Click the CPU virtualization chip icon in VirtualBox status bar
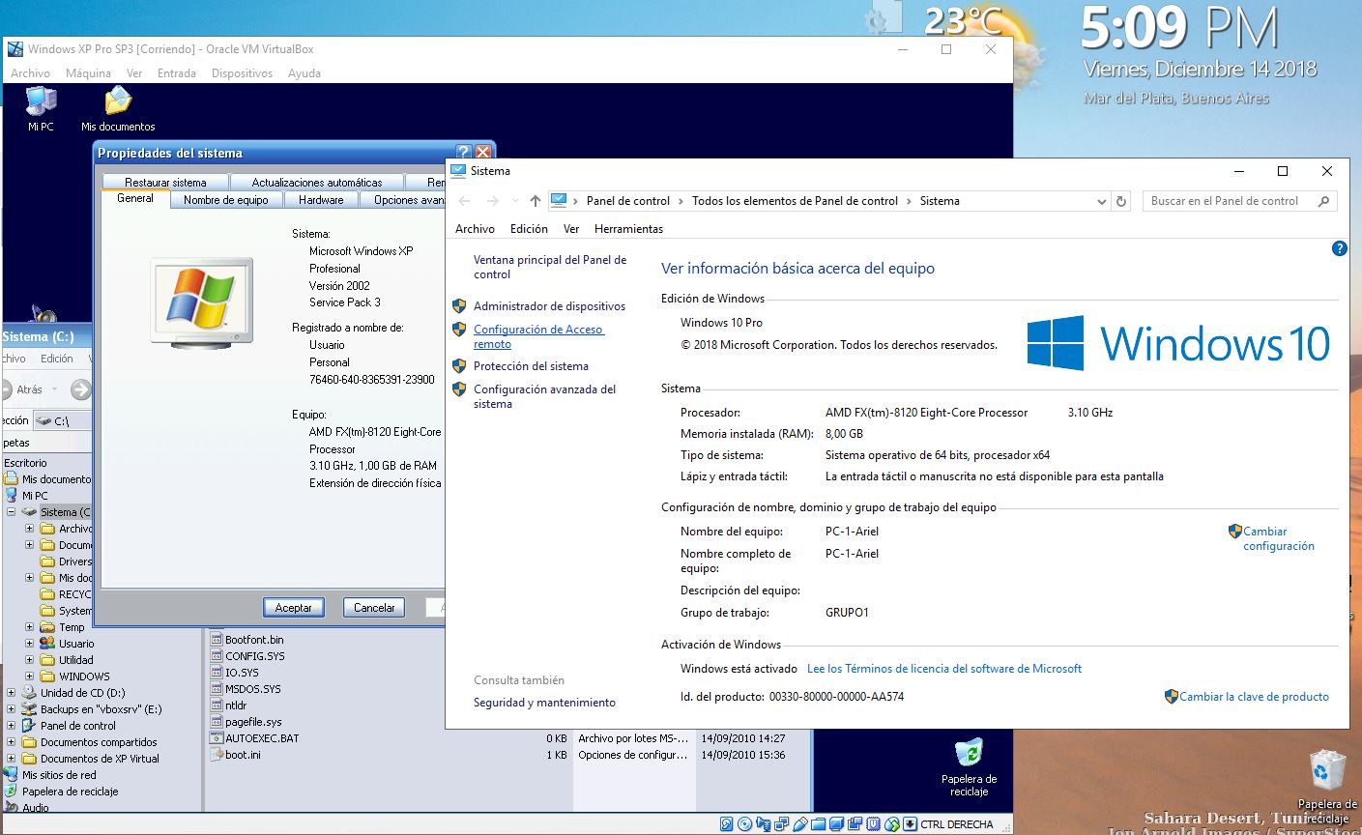 [x=873, y=824]
